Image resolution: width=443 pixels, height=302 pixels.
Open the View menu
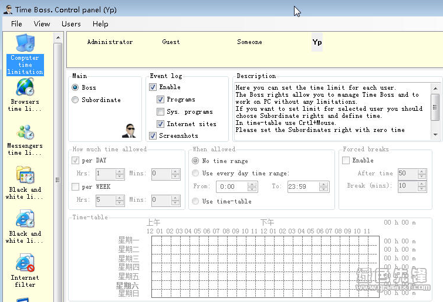coord(42,23)
